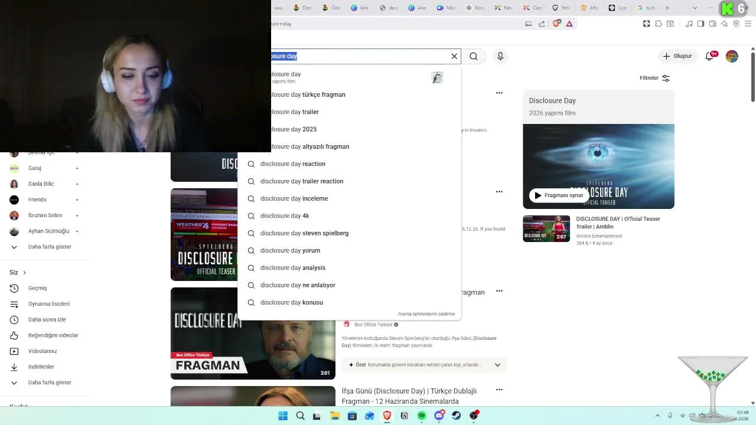This screenshot has width=756, height=425.
Task: Open the Brave wallet icon
Action: coord(712,24)
